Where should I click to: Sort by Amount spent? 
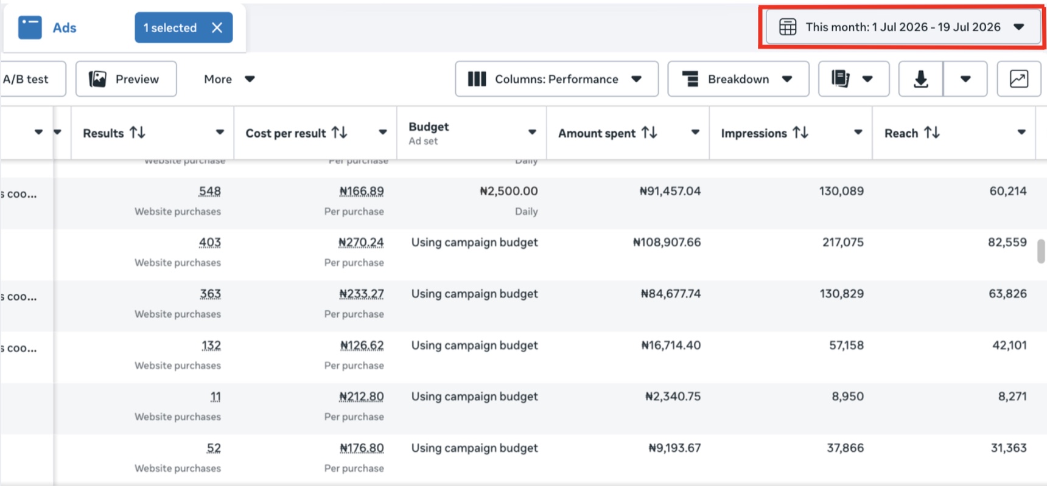(x=650, y=133)
